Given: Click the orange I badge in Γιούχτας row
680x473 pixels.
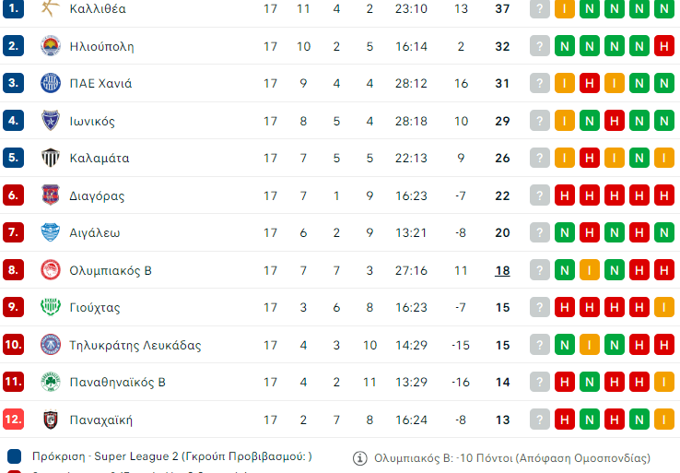Looking at the screenshot, I should [663, 307].
